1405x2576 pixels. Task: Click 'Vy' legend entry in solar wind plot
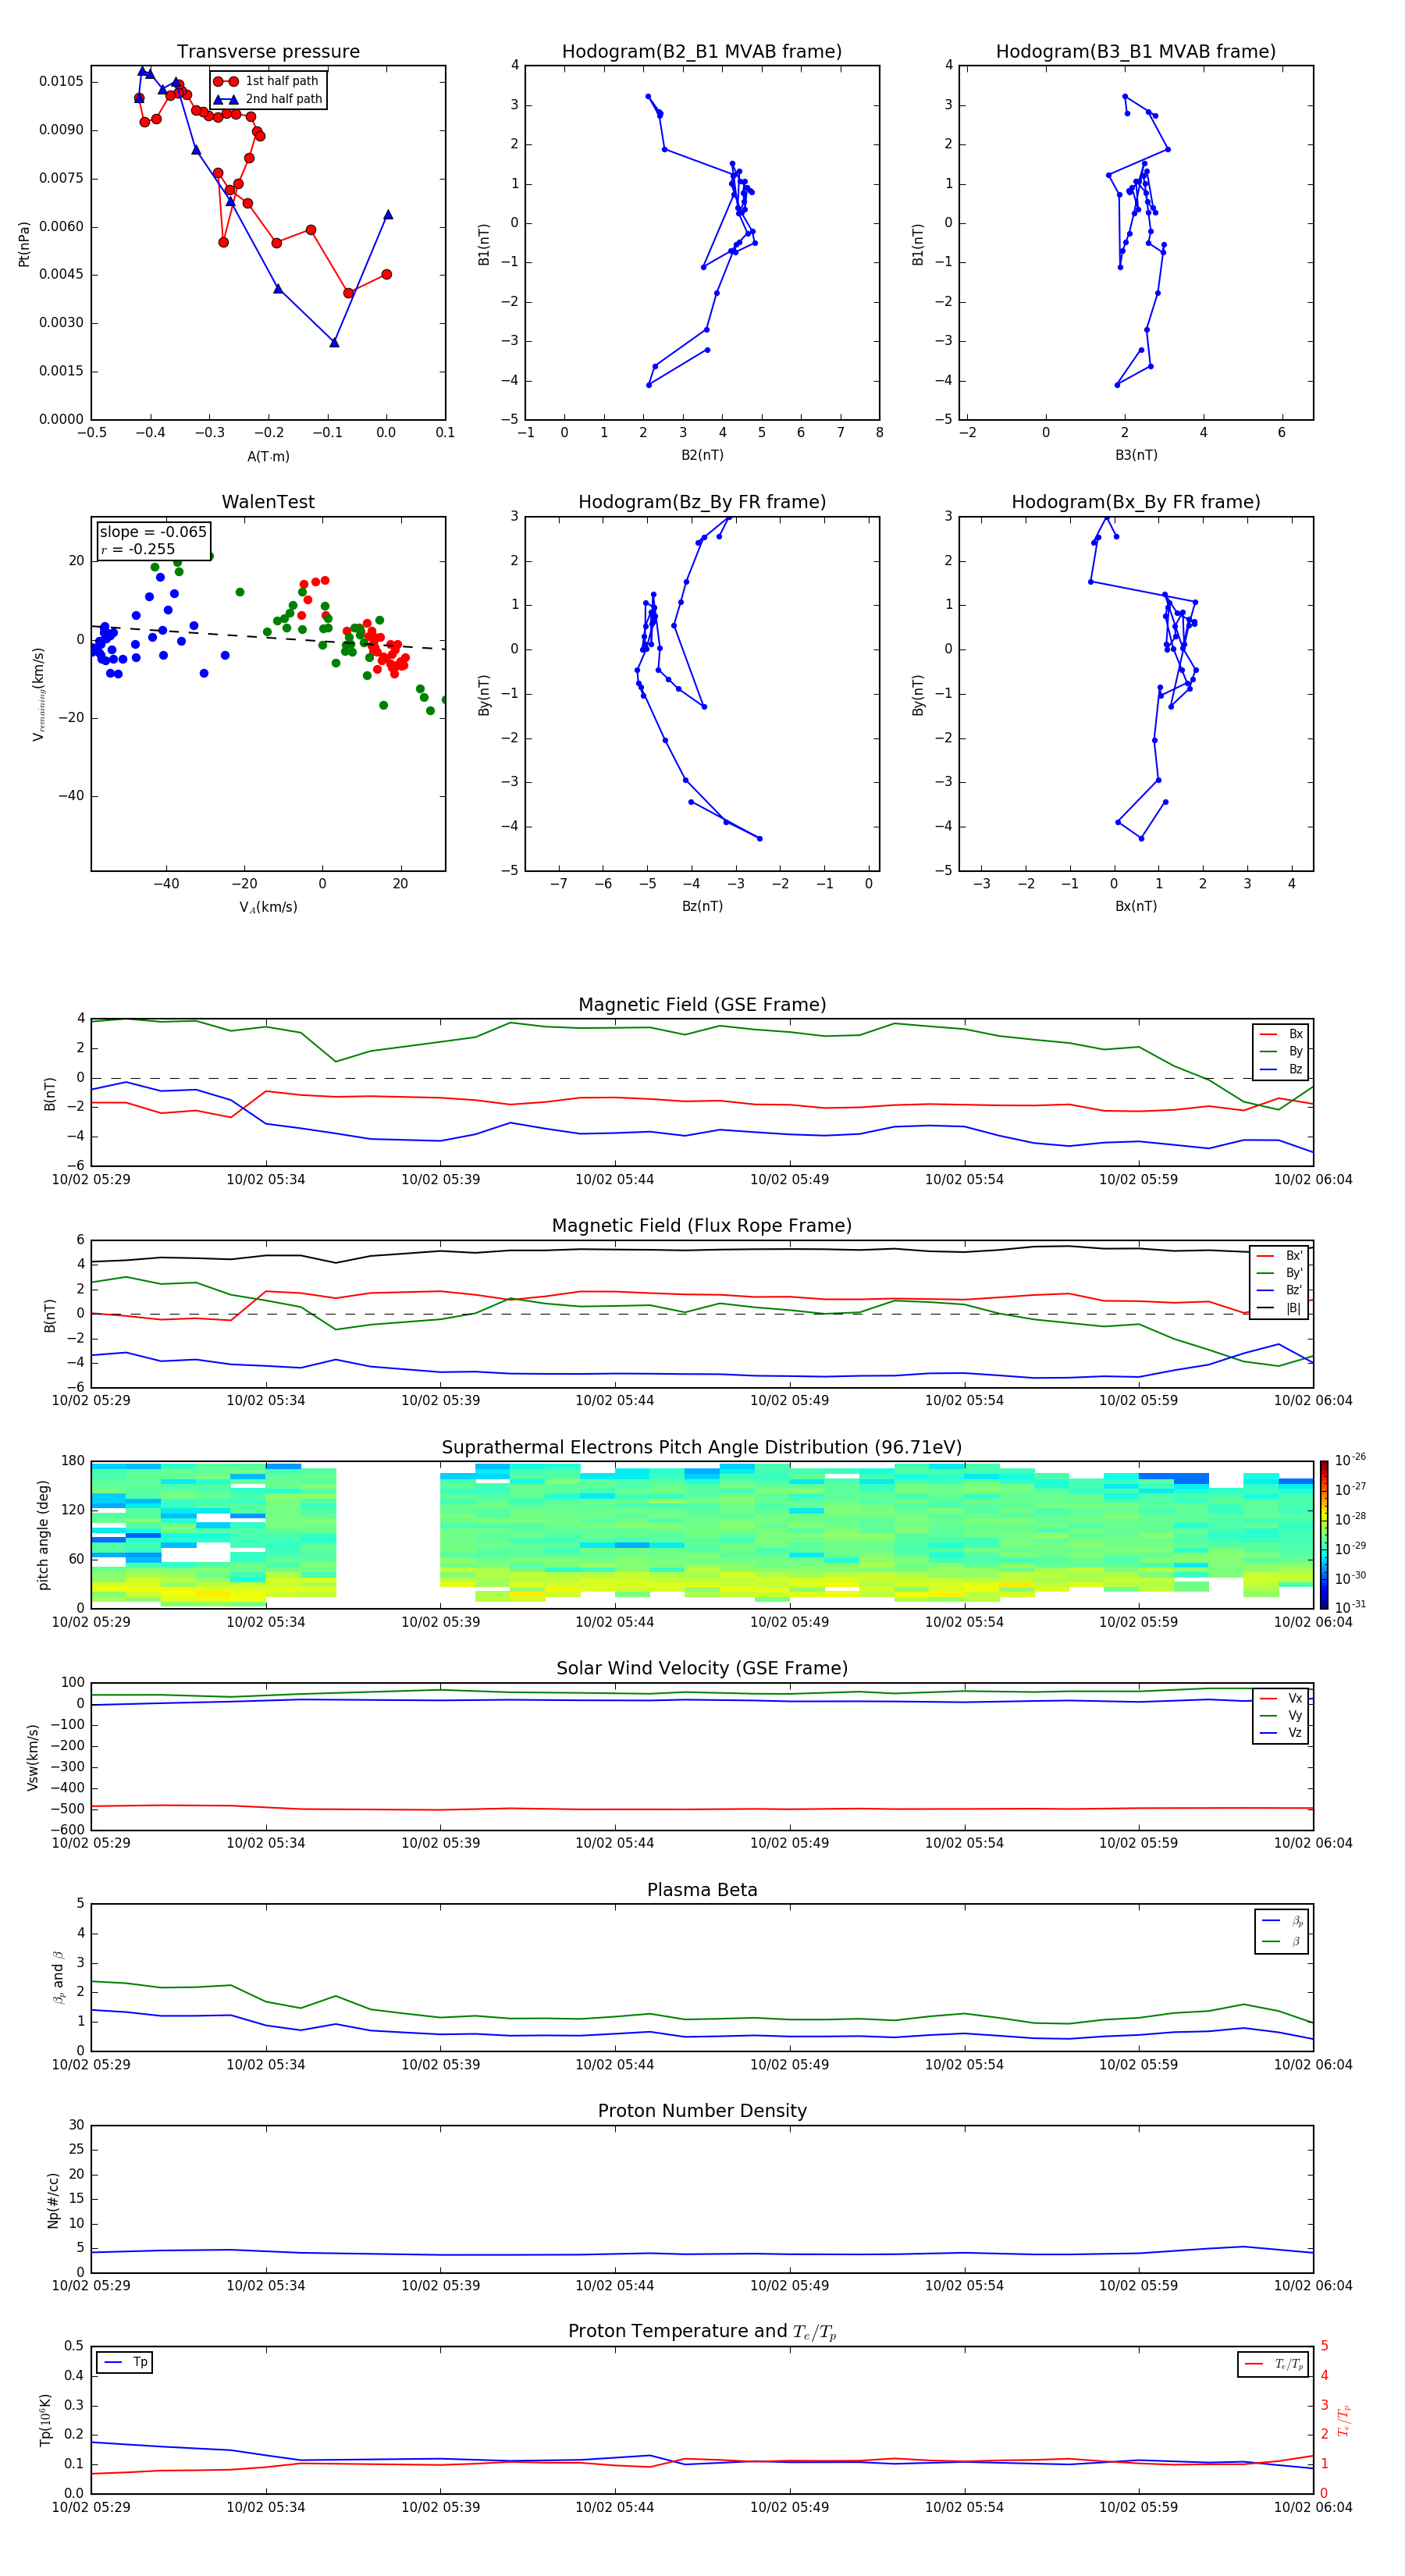(x=1282, y=1715)
